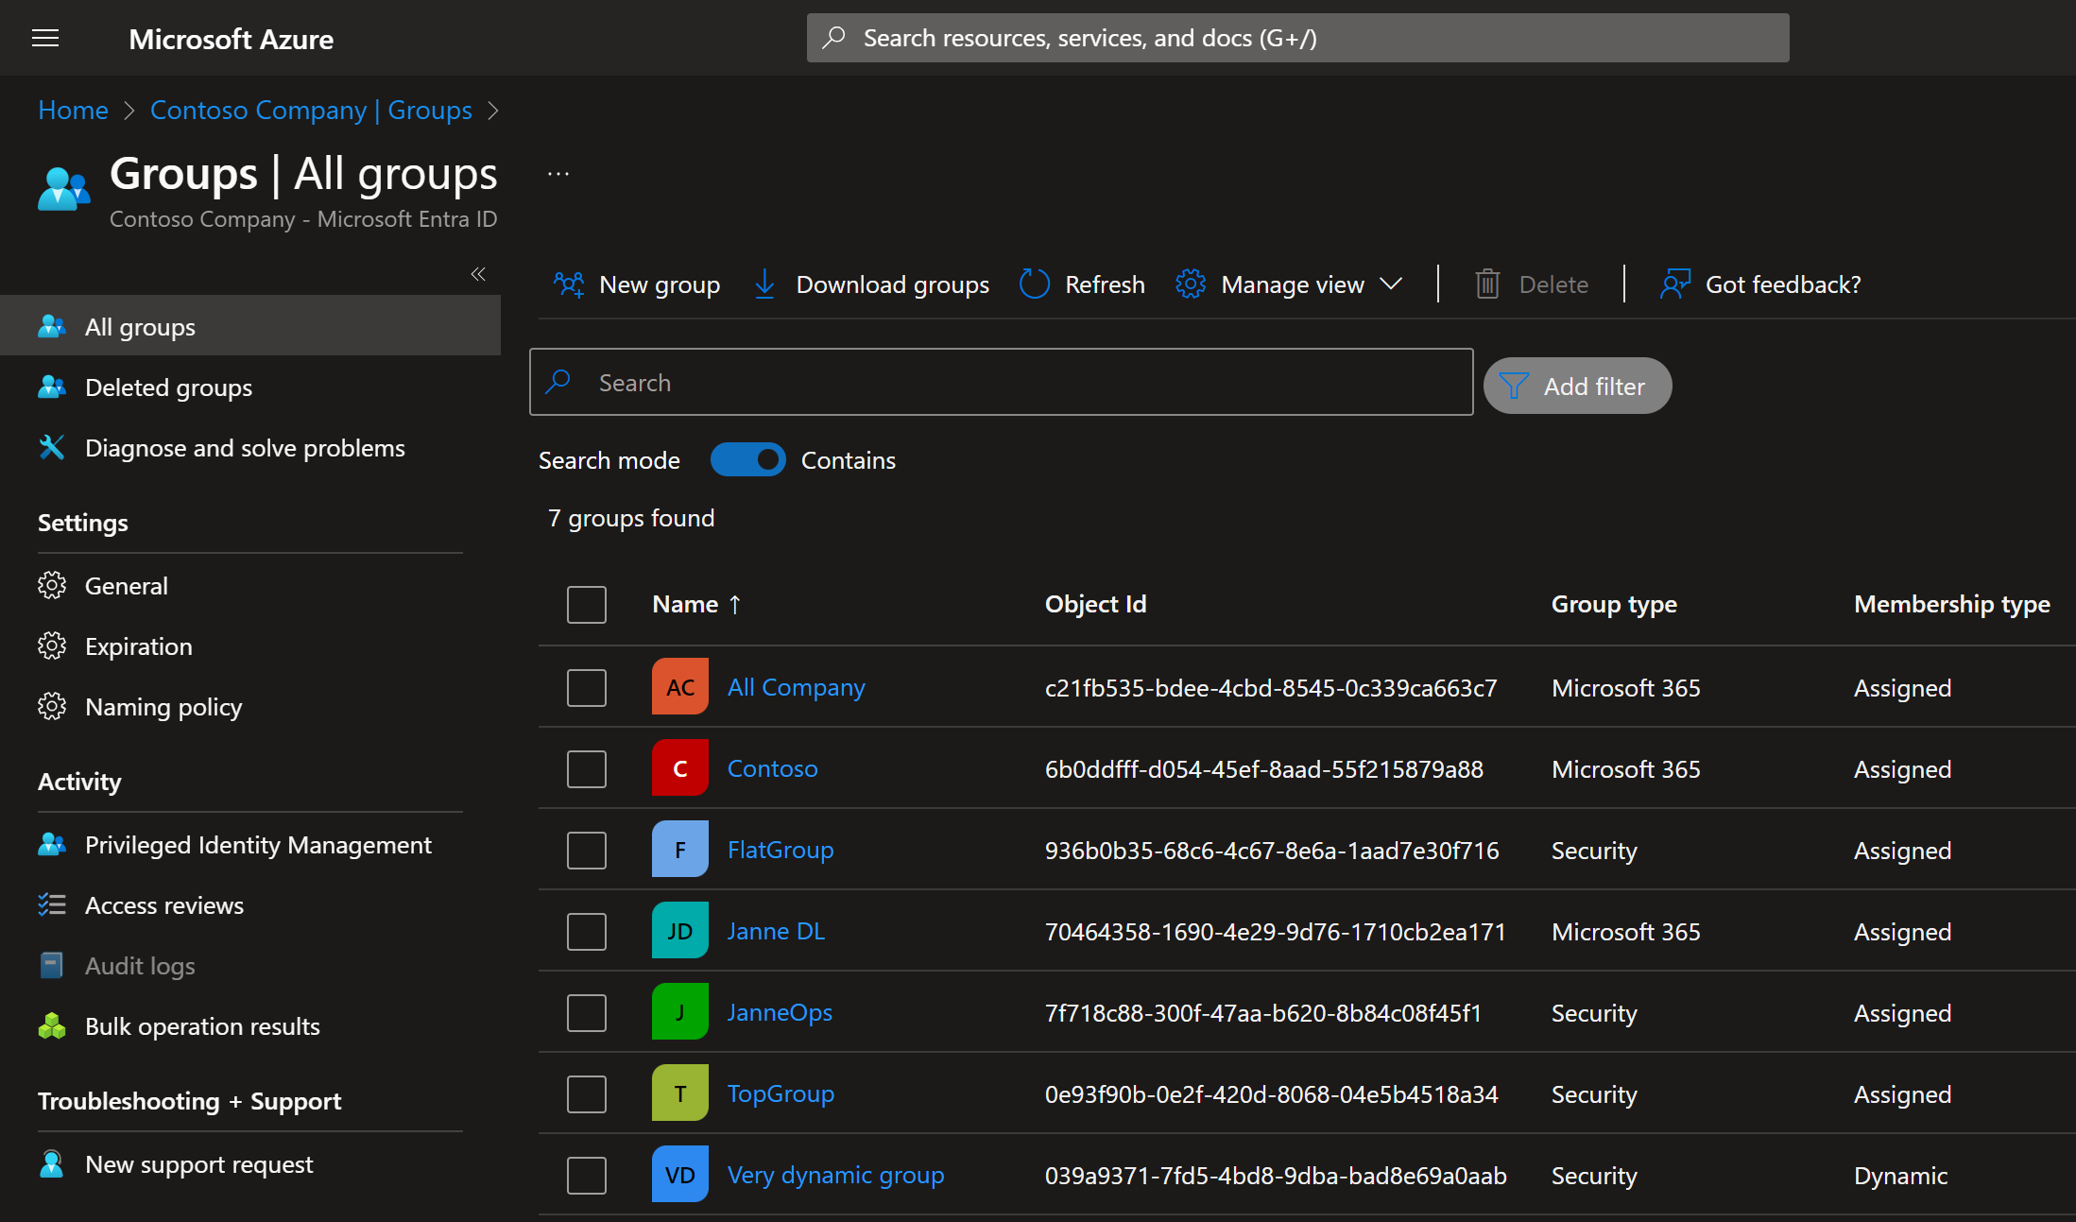The image size is (2076, 1222).
Task: Select the JanneOps row checkbox
Action: click(587, 1013)
